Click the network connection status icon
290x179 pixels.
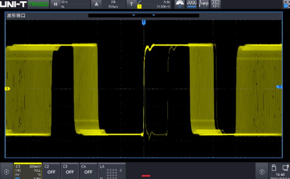click(285, 167)
